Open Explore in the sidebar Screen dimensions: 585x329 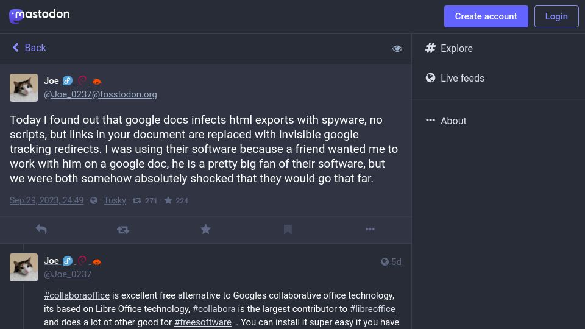pos(449,48)
